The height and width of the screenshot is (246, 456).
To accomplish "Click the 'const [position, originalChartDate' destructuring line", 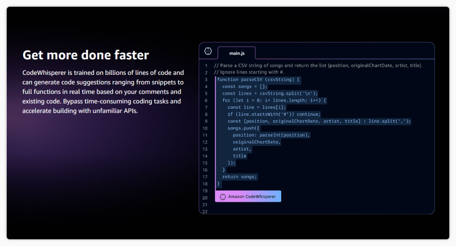I will 319,121.
